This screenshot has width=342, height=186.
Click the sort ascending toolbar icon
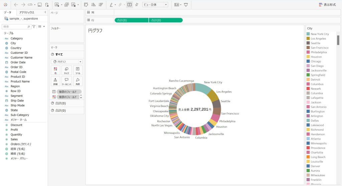click(x=93, y=5)
